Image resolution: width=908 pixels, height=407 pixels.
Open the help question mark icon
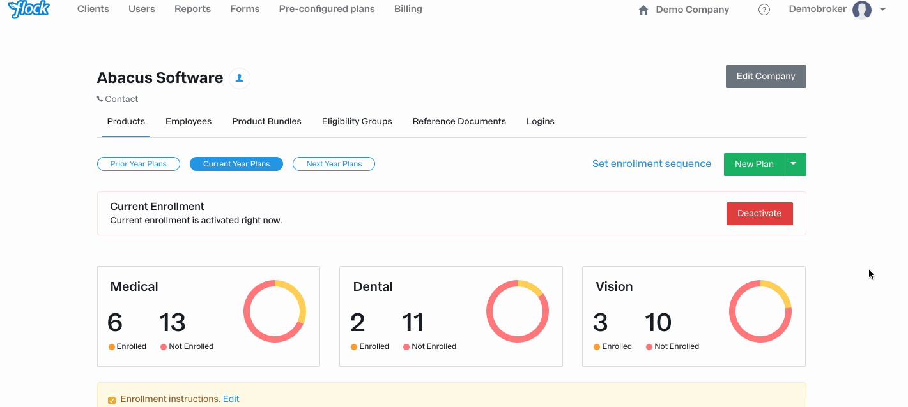pyautogui.click(x=764, y=10)
